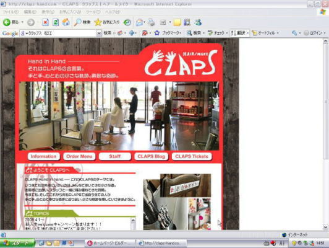
Task: Click Google toolbar login button
Action: click(313, 33)
